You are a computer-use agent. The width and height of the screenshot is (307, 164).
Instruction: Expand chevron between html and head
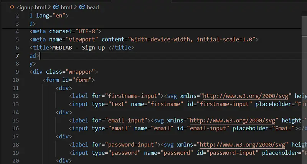tap(75, 7)
